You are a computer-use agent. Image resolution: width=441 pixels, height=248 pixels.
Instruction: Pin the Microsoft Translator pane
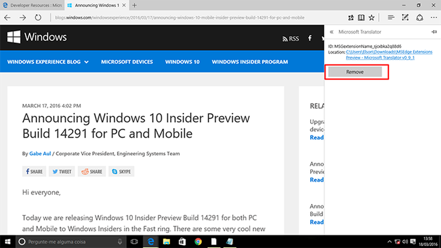click(434, 32)
